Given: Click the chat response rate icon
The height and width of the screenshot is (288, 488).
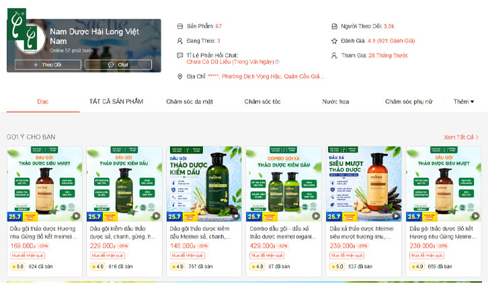Looking at the screenshot, I should tap(180, 56).
